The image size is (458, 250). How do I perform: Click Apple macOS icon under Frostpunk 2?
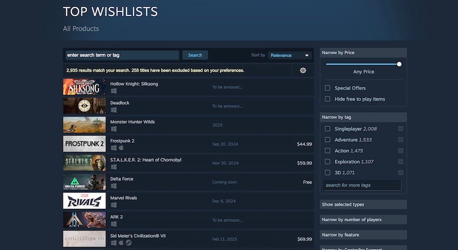point(121,148)
